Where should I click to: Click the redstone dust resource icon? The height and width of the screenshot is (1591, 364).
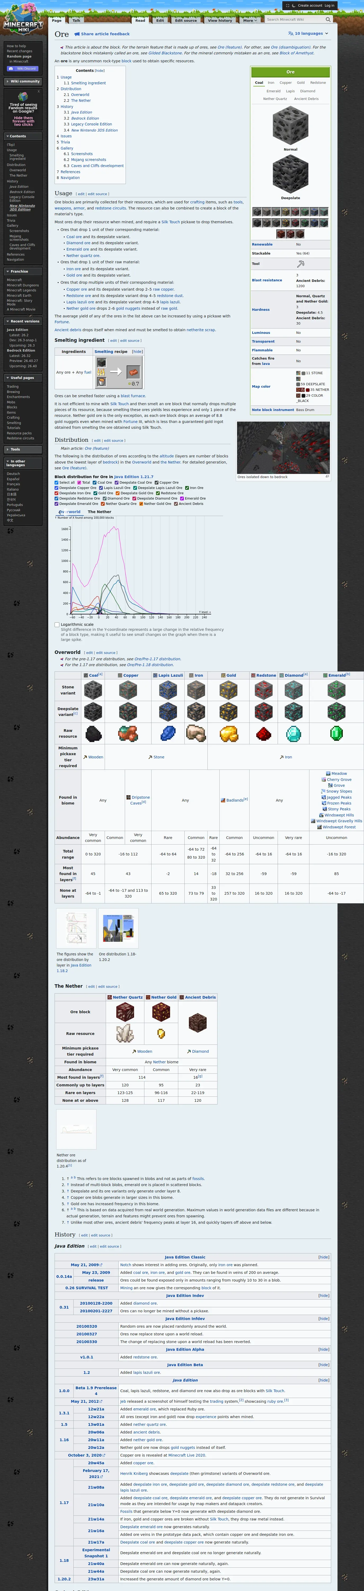click(263, 734)
